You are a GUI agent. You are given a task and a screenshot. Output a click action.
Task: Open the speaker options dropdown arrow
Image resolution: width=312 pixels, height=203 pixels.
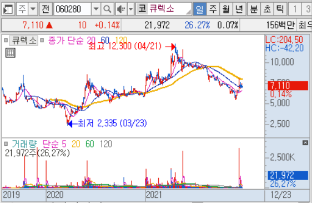[130, 9]
